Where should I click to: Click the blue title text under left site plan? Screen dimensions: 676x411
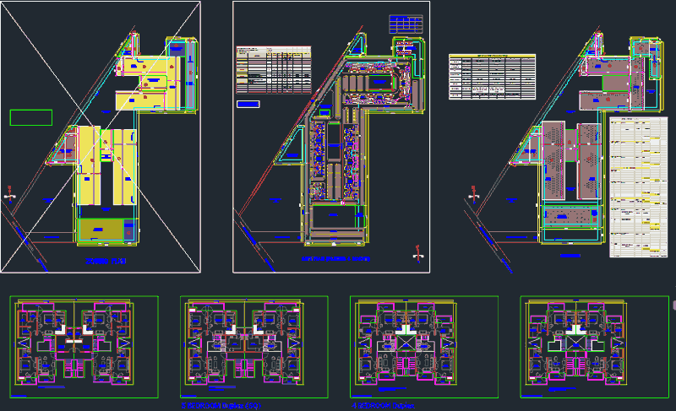(x=106, y=262)
